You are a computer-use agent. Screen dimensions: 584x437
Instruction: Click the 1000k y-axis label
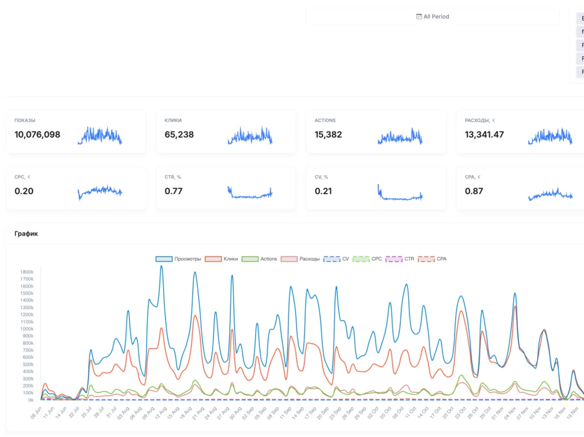(x=27, y=329)
